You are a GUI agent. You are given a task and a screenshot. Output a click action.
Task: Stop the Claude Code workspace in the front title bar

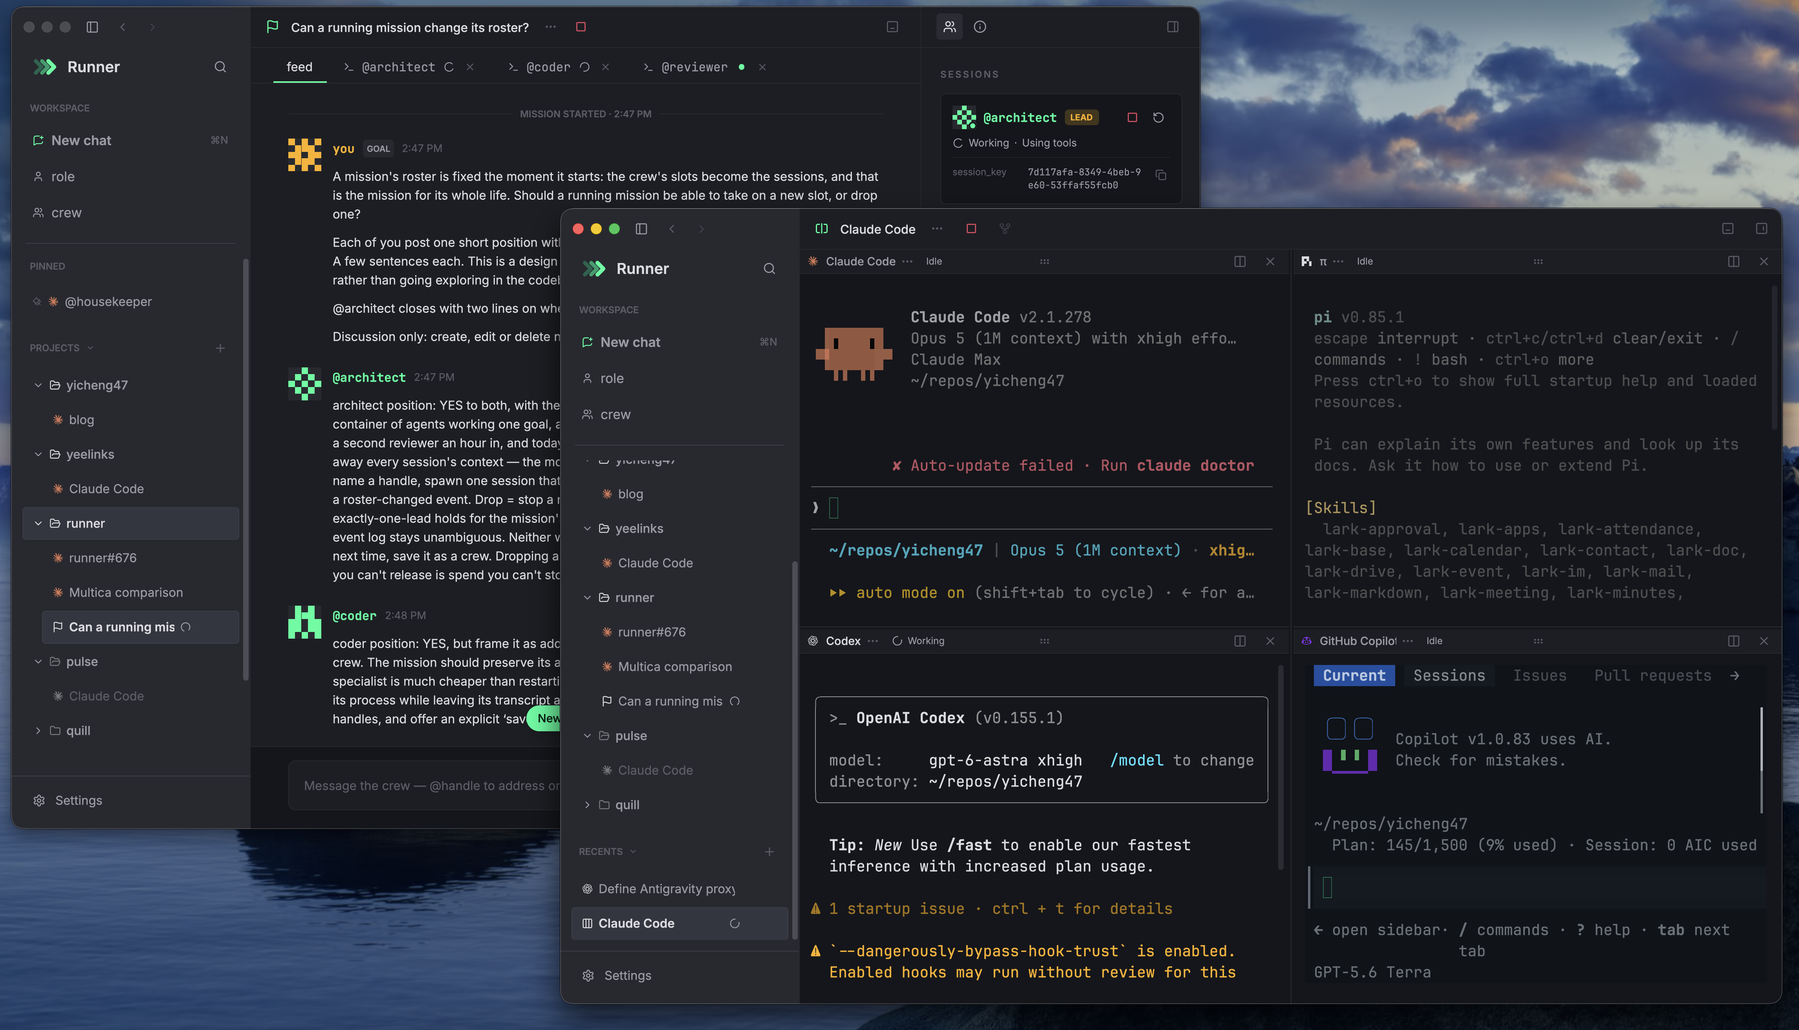tap(971, 228)
